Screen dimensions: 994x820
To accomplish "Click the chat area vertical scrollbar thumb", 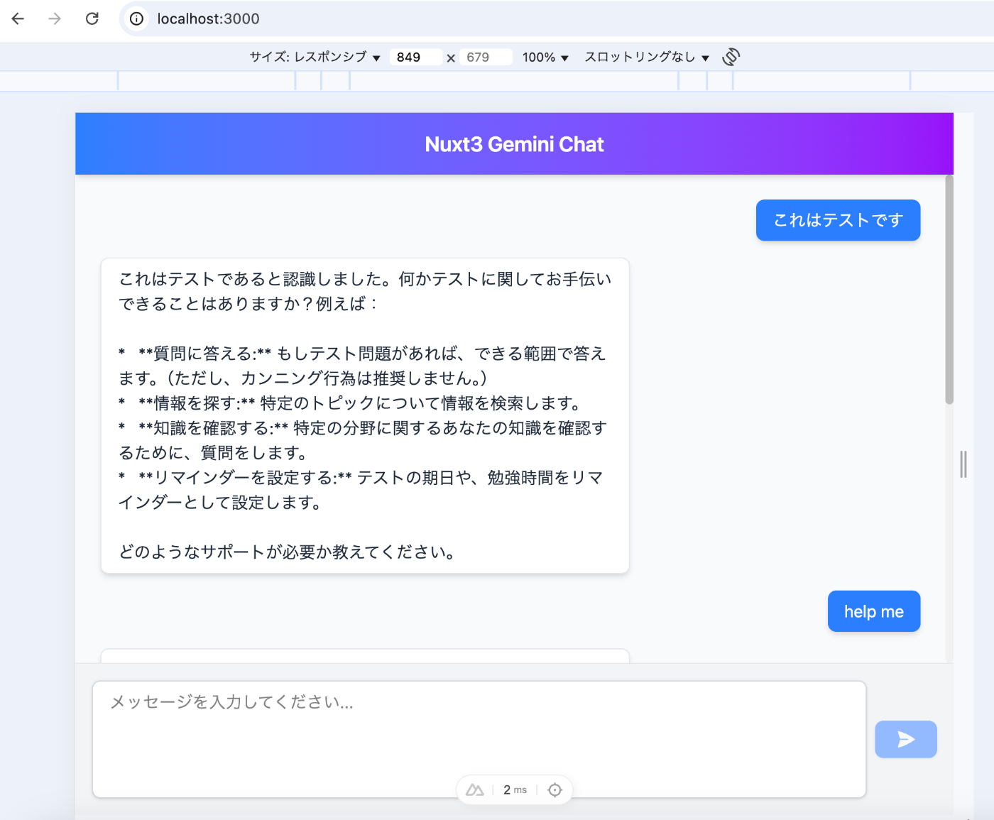I will [x=949, y=290].
